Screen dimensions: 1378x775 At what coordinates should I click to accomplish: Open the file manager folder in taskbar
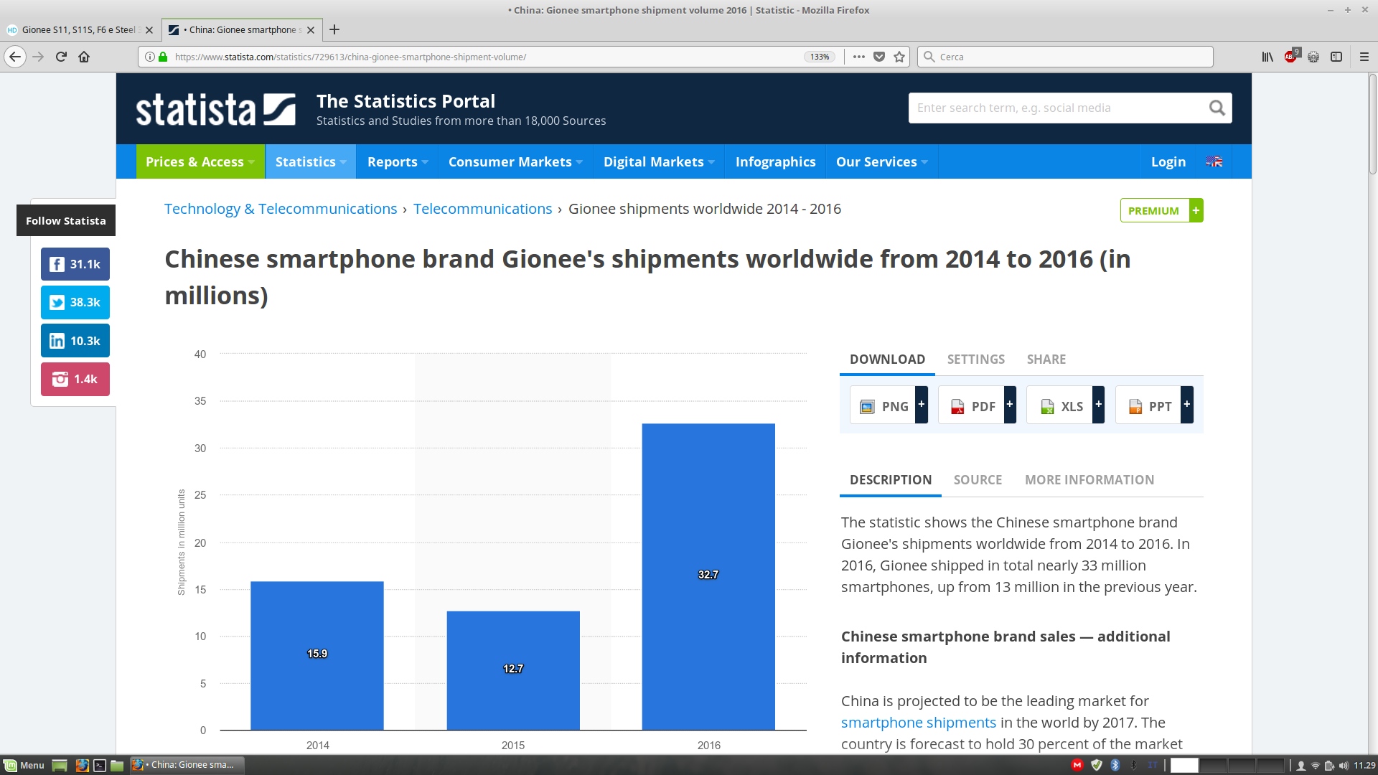coord(117,765)
